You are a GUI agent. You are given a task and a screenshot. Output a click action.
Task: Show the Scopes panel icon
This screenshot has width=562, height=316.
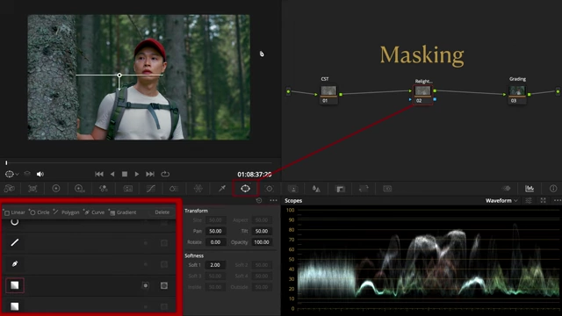click(530, 189)
